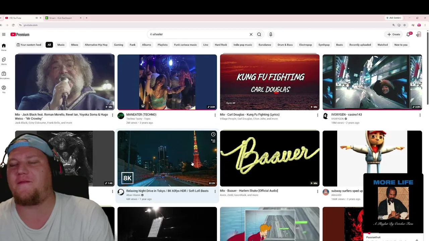This screenshot has width=429, height=241.
Task: Open the IVOXYGEN - casino143 title link
Action: [x=347, y=114]
